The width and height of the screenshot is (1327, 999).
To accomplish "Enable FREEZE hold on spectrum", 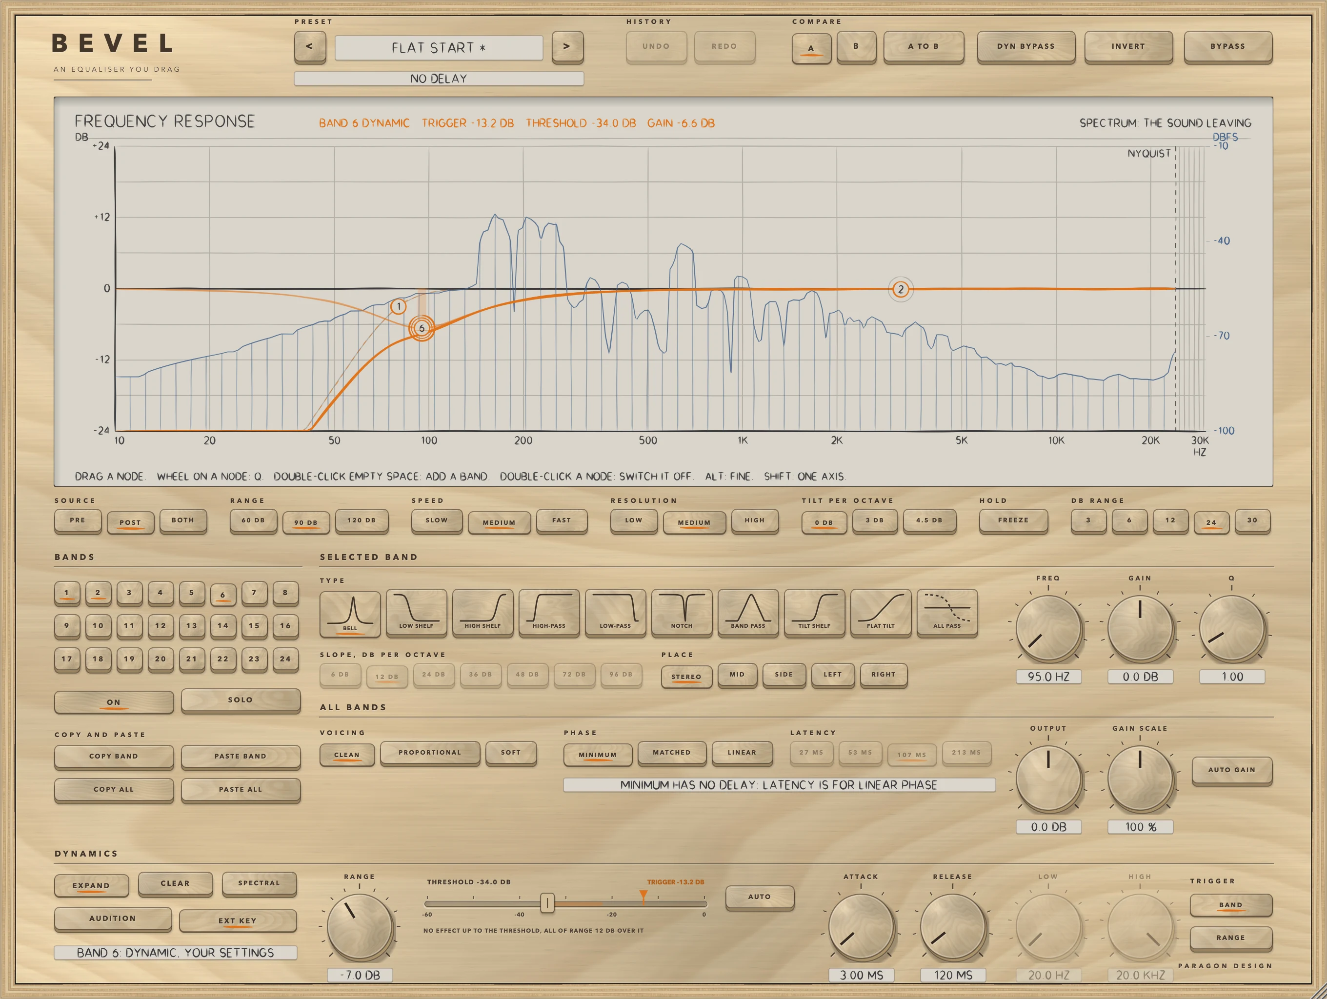I will [x=1013, y=520].
